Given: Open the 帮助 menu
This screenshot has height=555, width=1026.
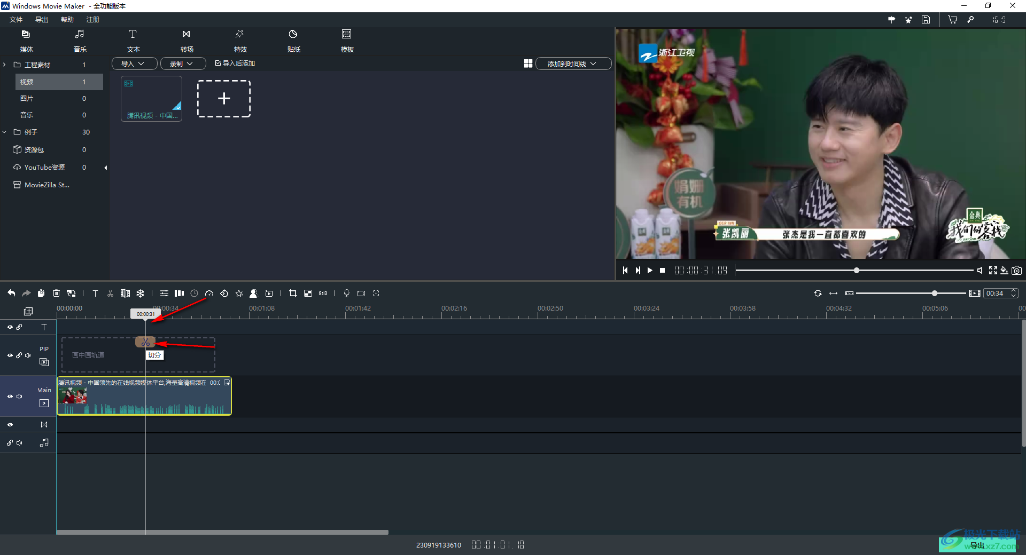Looking at the screenshot, I should 67,20.
